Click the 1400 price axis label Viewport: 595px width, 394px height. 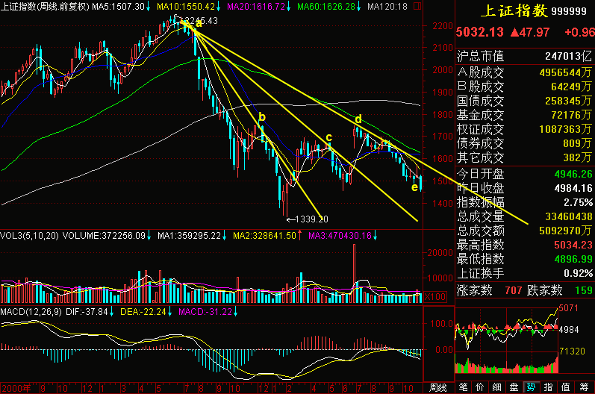click(443, 204)
